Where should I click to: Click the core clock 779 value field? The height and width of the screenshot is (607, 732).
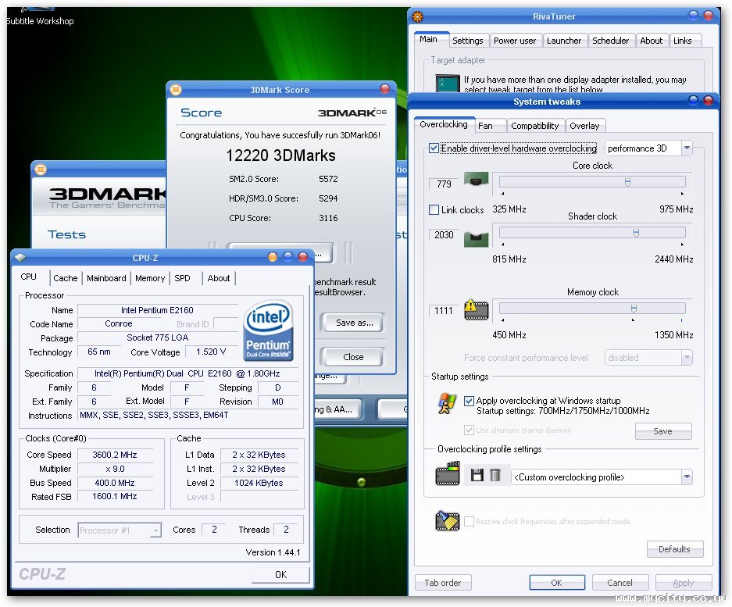pyautogui.click(x=444, y=184)
